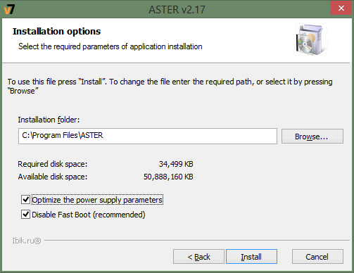
Task: Click the Installation folder label
Action: pos(49,120)
